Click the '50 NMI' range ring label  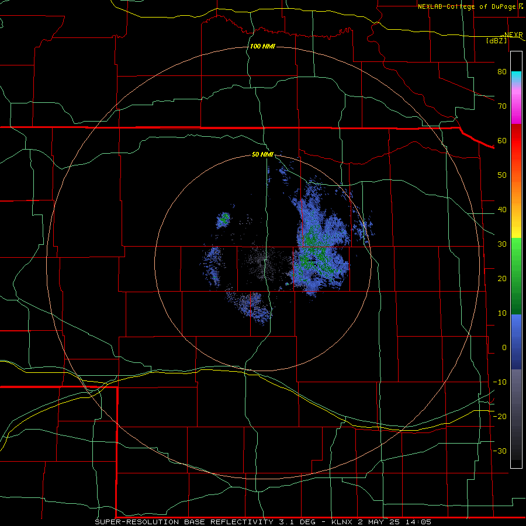(262, 155)
